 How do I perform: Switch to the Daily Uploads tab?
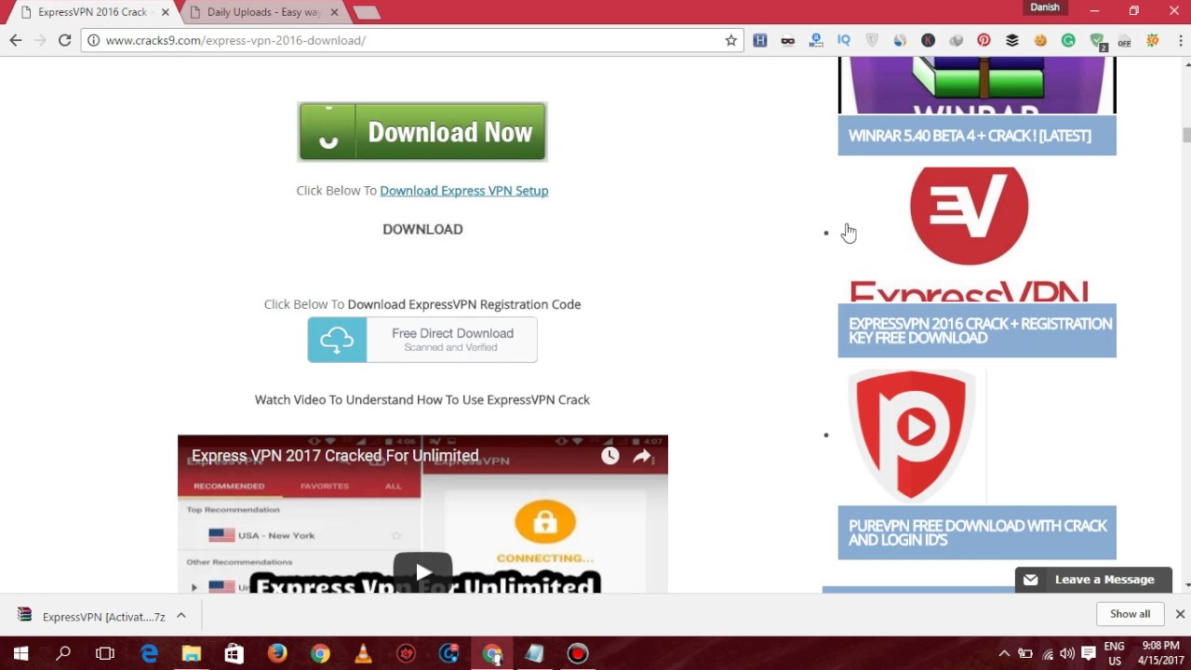click(x=263, y=12)
